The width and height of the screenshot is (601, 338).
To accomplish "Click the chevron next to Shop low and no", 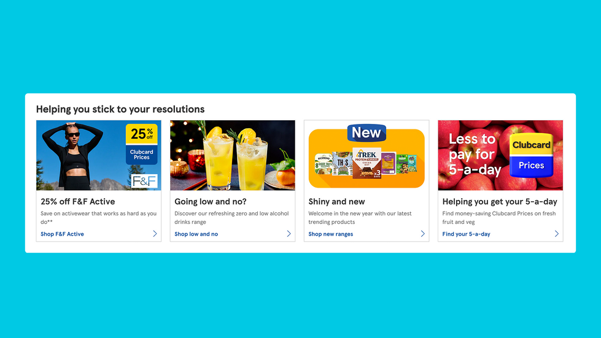I will pos(289,234).
